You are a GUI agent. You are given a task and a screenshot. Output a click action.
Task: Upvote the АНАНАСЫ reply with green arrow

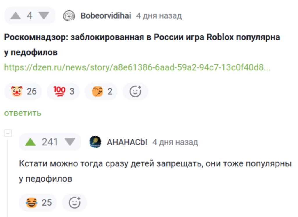30,142
